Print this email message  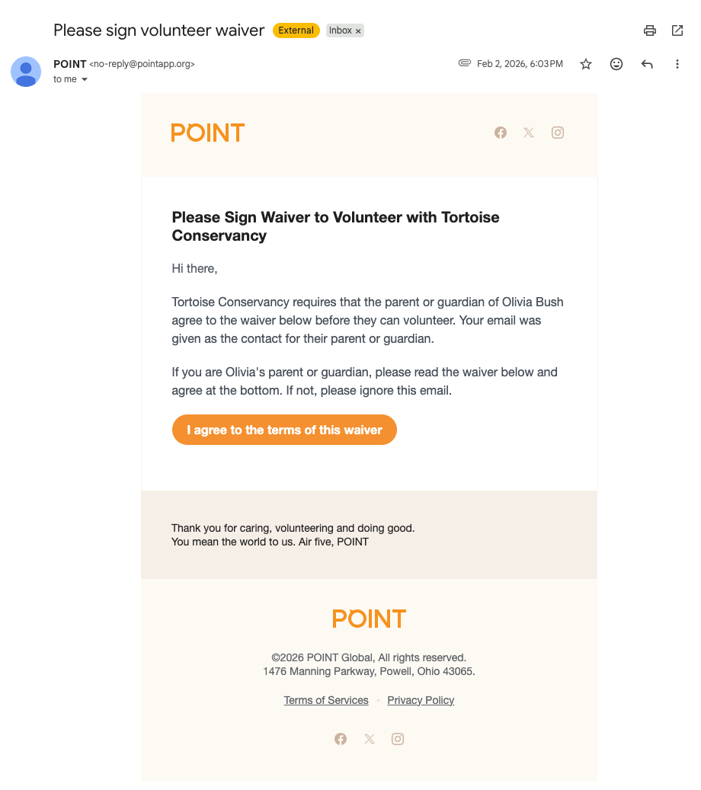point(649,30)
